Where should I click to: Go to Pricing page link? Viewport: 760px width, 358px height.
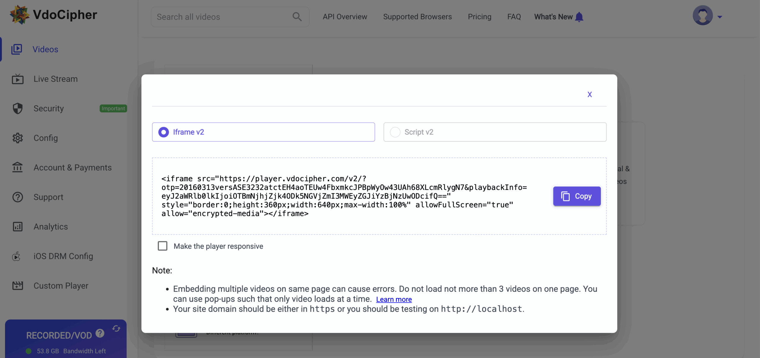click(479, 17)
